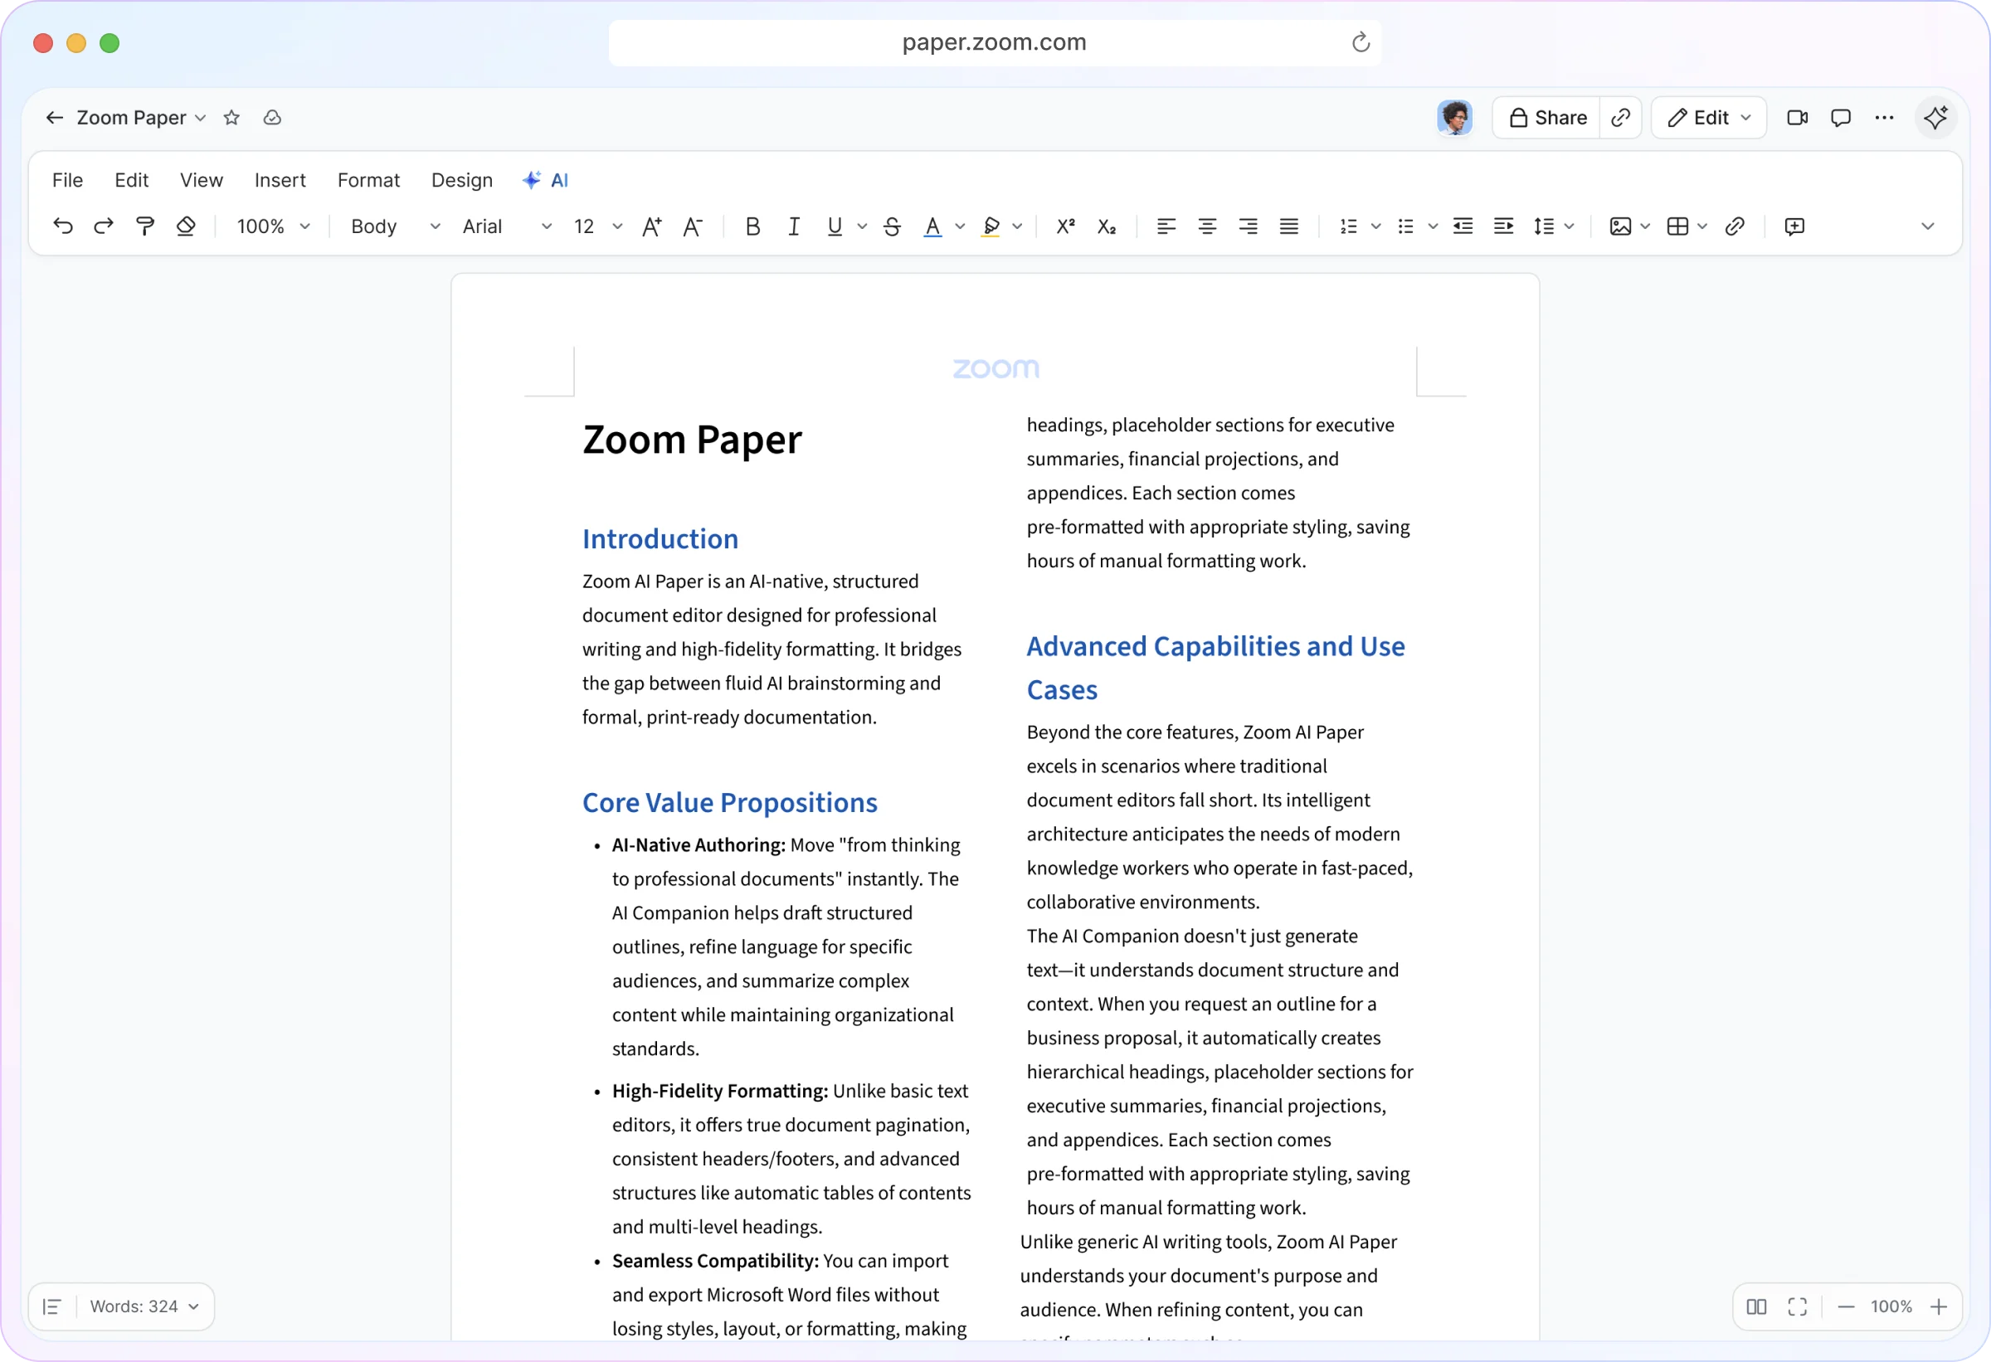Open the View menu
Viewport: 1991px width, 1362px height.
202,180
